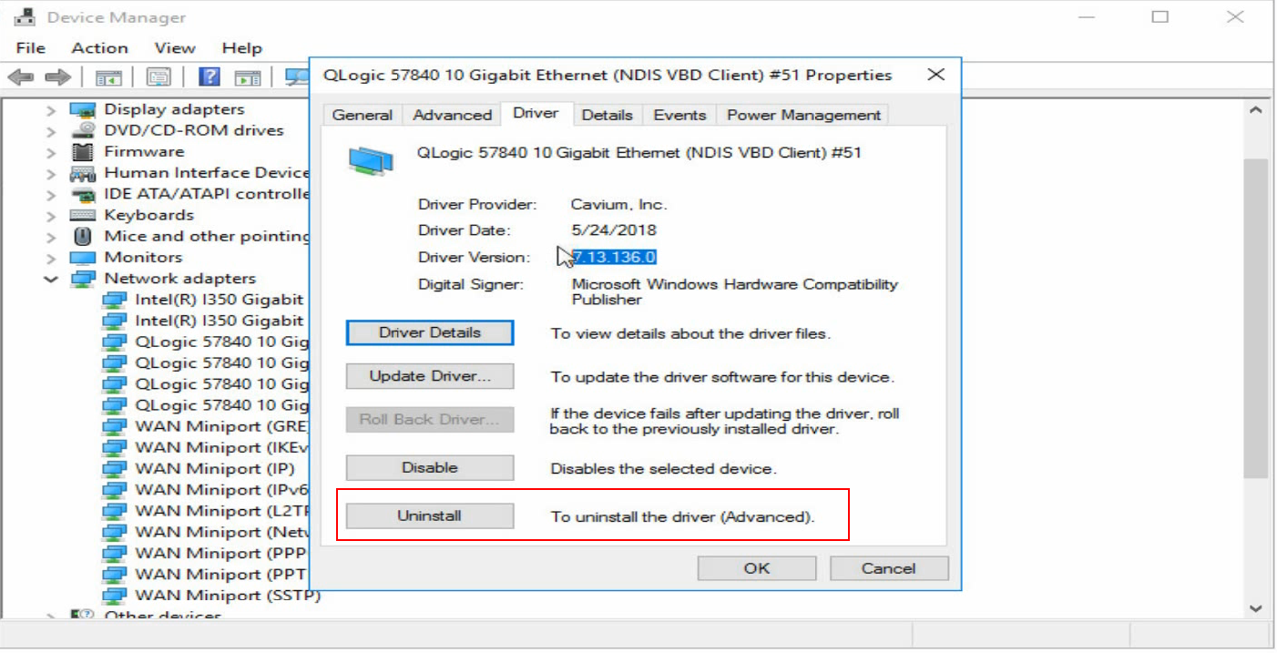Click the Firmware chip icon

pyautogui.click(x=83, y=151)
